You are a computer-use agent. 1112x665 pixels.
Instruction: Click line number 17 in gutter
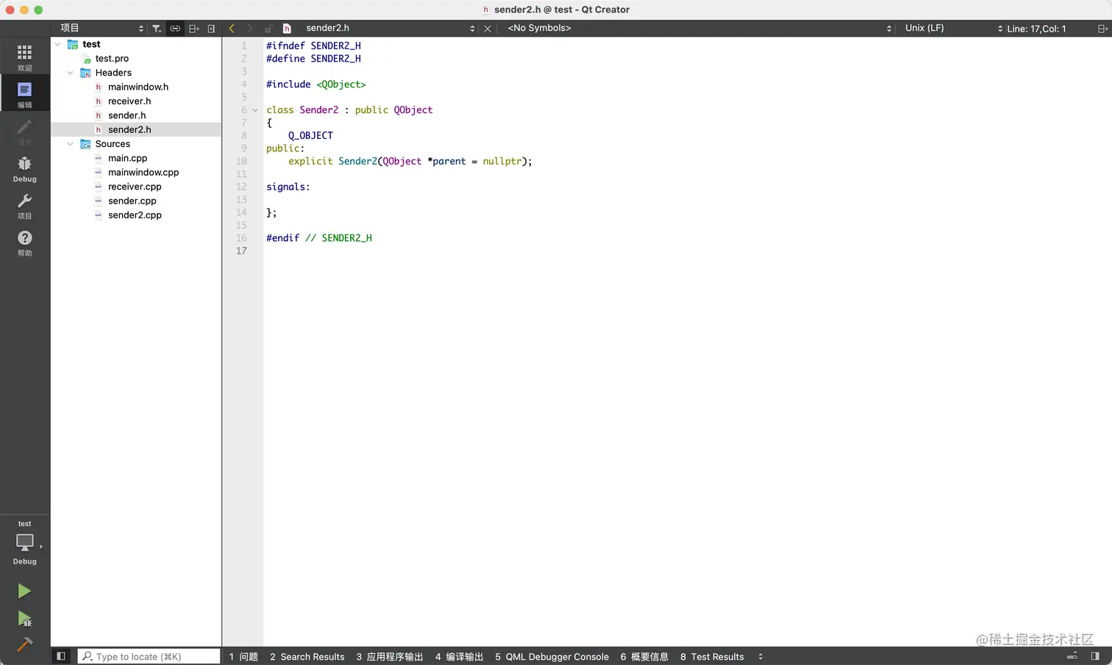tap(241, 251)
